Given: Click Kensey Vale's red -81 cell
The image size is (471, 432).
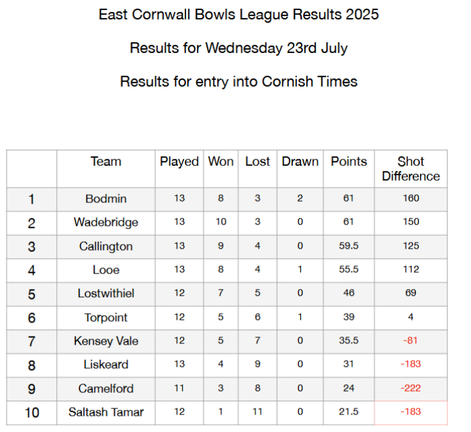Looking at the screenshot, I should coord(411,341).
